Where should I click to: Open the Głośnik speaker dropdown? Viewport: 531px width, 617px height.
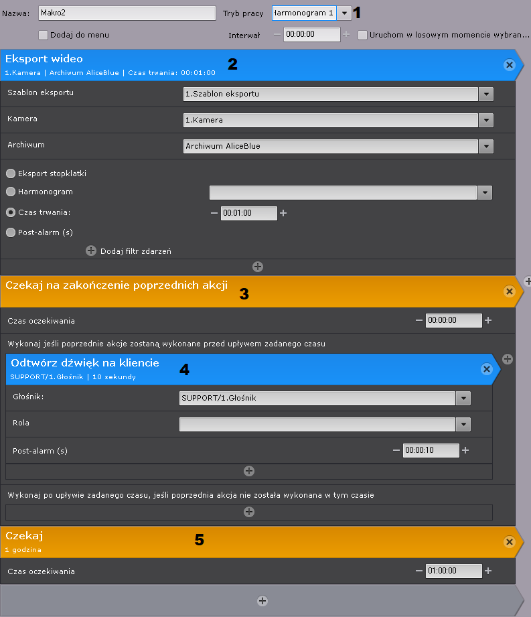point(463,399)
